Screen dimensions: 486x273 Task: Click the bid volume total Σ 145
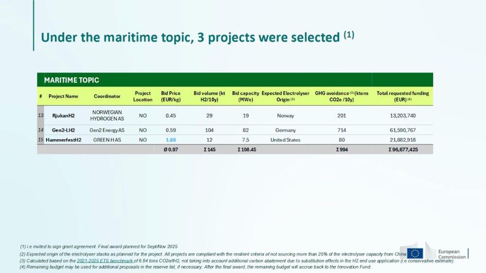click(209, 149)
